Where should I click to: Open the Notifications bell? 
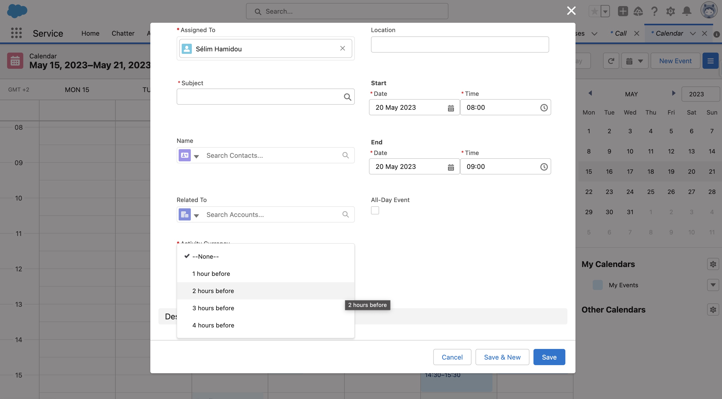tap(687, 11)
